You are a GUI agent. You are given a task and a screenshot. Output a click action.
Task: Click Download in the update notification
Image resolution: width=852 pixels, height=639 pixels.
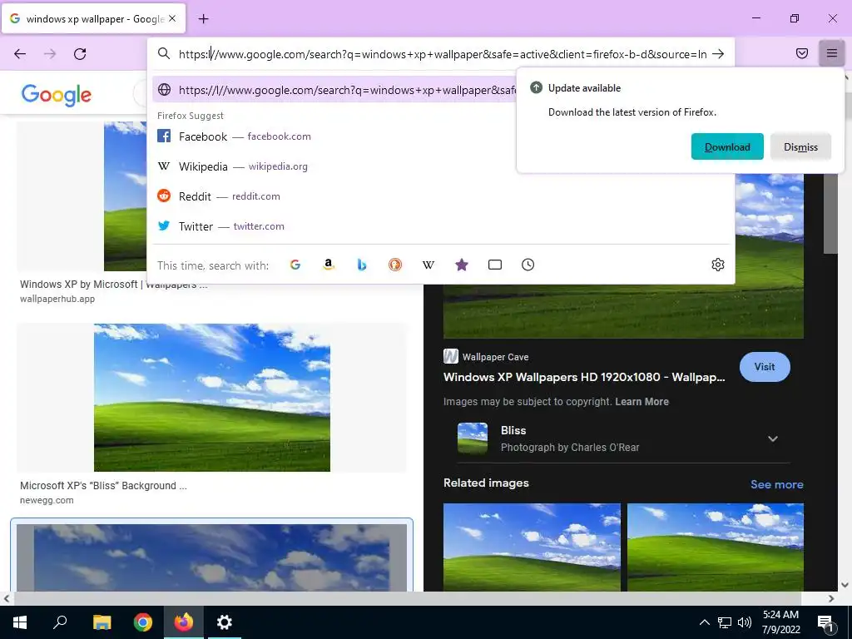[727, 146]
